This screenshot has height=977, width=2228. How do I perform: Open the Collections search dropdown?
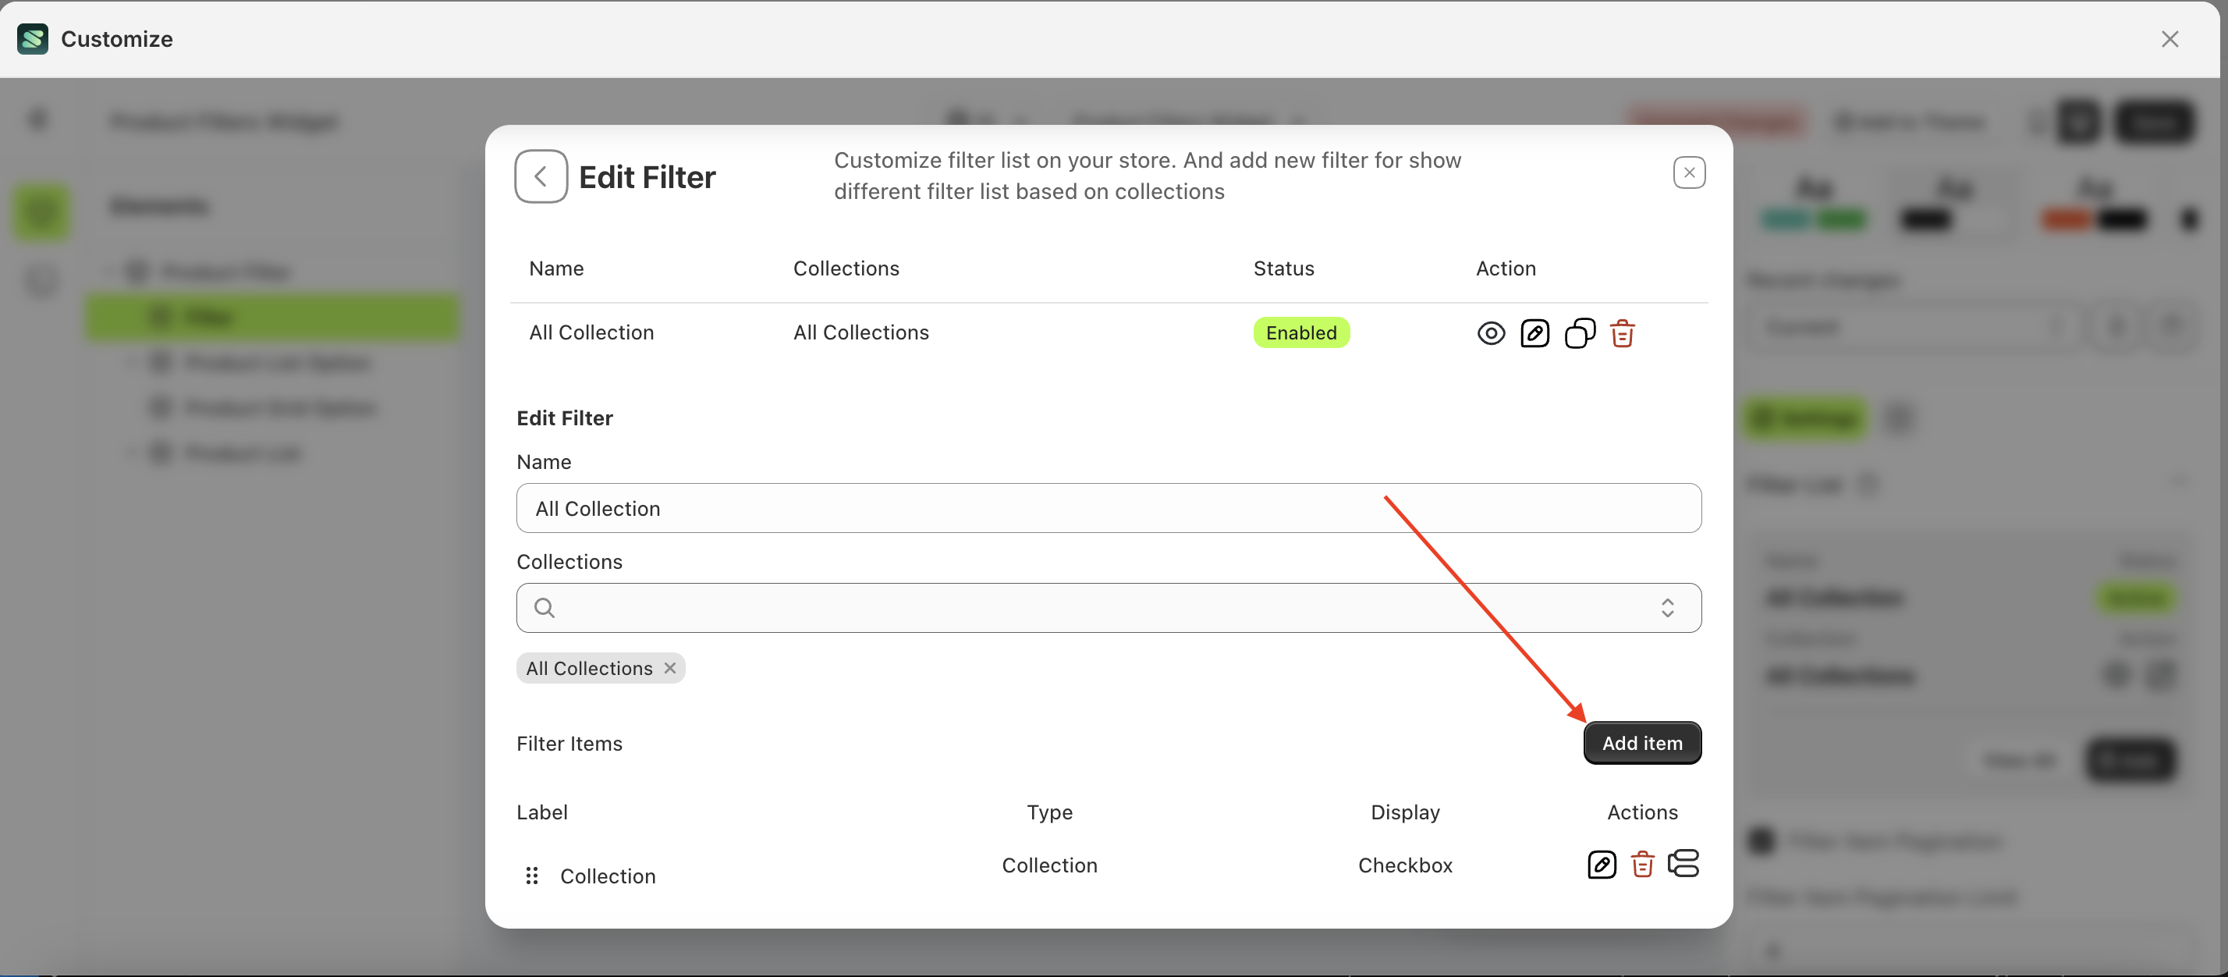point(1098,607)
